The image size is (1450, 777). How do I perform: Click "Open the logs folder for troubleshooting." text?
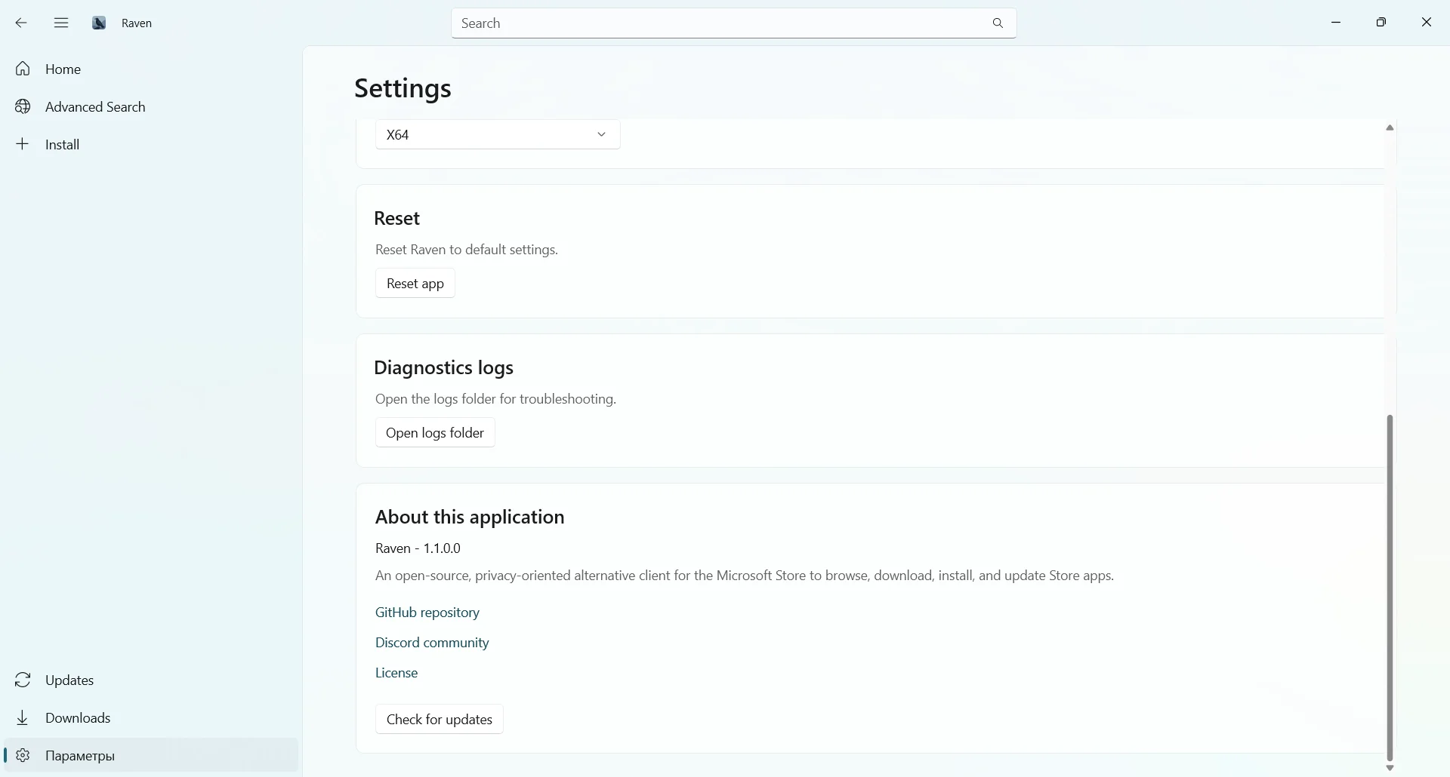tap(495, 399)
